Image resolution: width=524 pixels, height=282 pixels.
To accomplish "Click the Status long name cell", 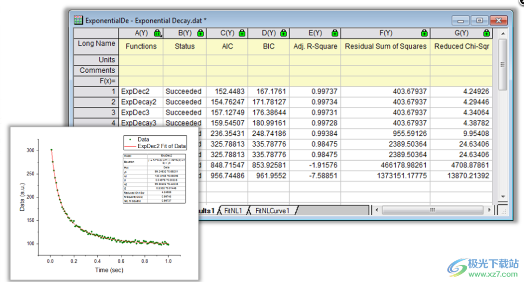I will (184, 46).
